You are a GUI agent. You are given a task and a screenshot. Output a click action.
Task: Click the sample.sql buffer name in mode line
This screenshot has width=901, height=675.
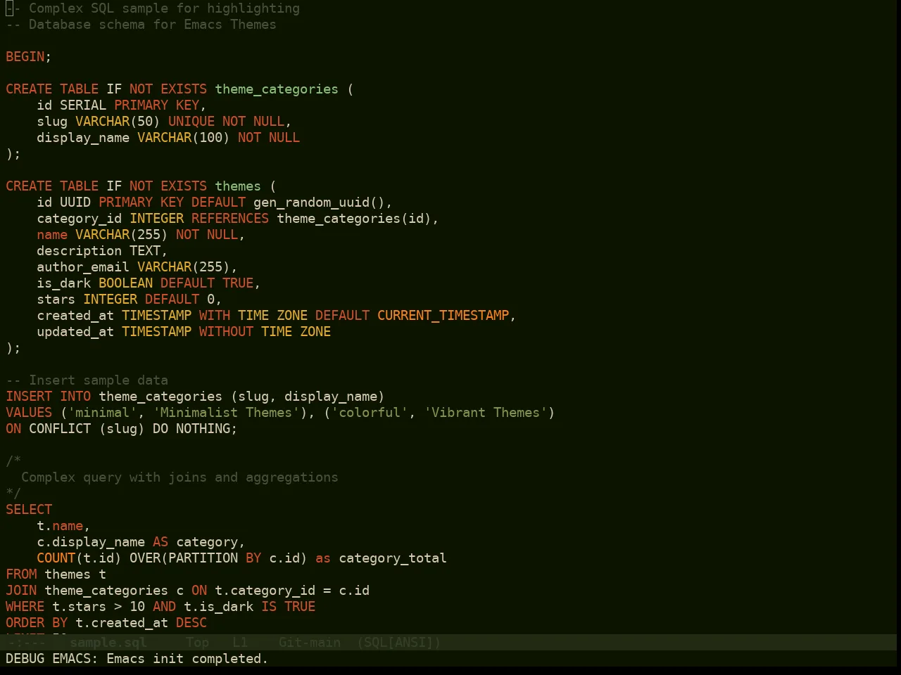[x=108, y=642]
